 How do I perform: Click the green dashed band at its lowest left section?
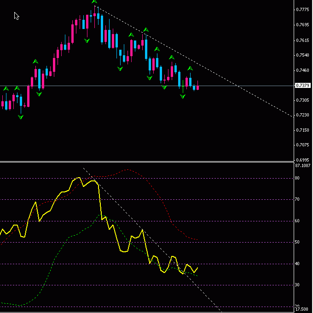(x=18, y=305)
